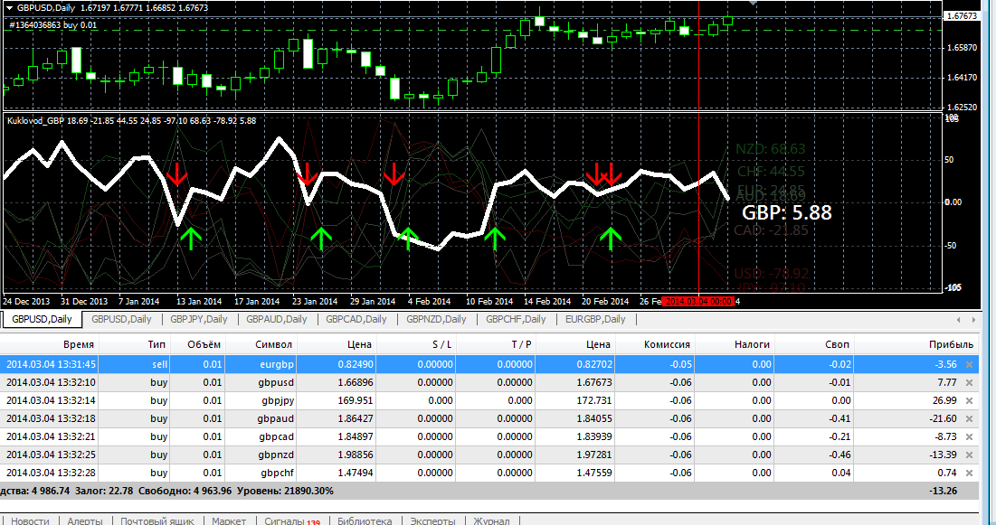The image size is (996, 525).
Task: Click the Уровень: 21890.30% margin level
Action: [285, 492]
